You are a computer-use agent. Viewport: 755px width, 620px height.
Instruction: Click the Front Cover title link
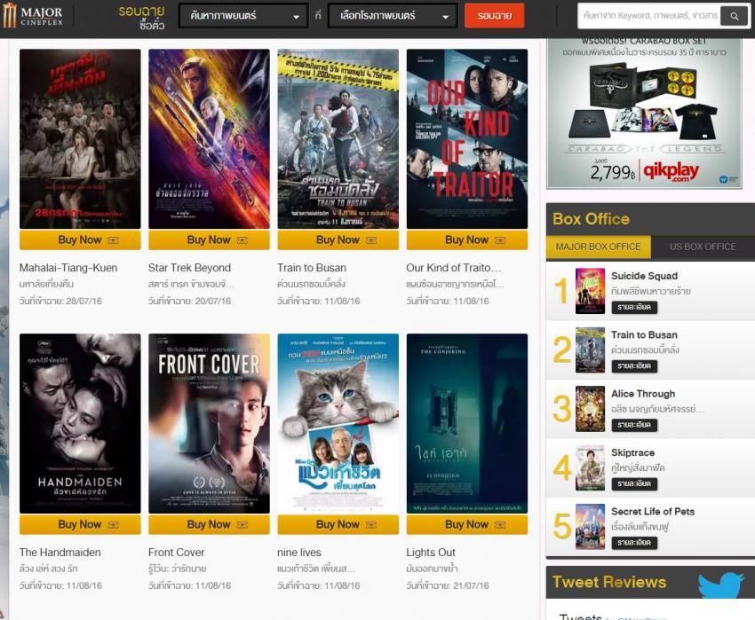coord(176,553)
